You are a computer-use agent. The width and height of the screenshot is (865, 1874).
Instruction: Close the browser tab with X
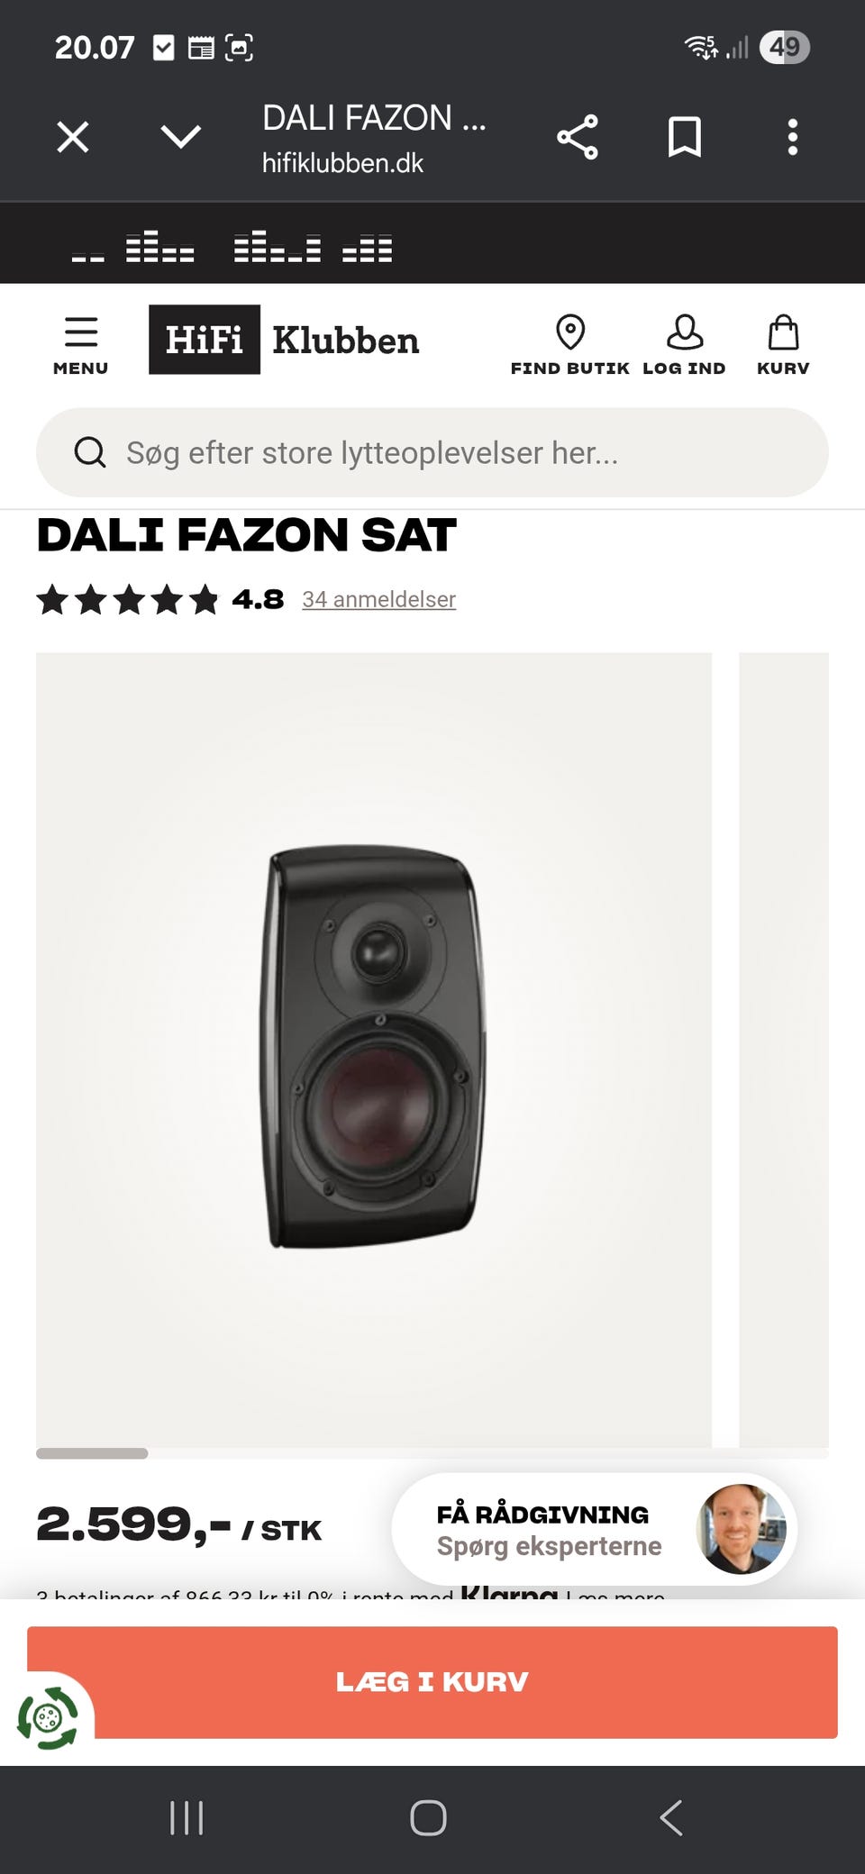pyautogui.click(x=73, y=137)
